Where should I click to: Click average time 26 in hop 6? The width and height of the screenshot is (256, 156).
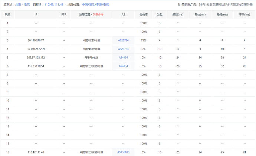pos(244,66)
